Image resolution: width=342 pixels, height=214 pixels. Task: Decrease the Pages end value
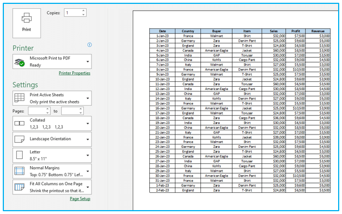click(81, 113)
